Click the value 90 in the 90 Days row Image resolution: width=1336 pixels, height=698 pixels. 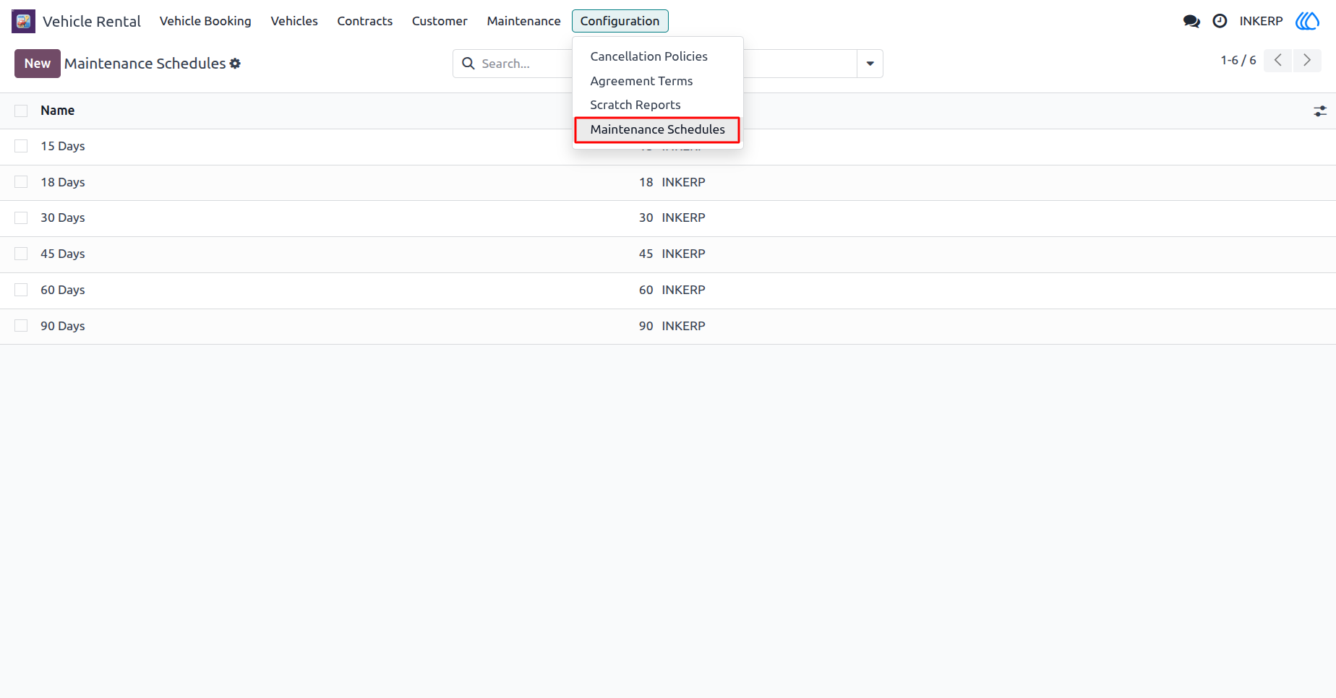(x=646, y=326)
